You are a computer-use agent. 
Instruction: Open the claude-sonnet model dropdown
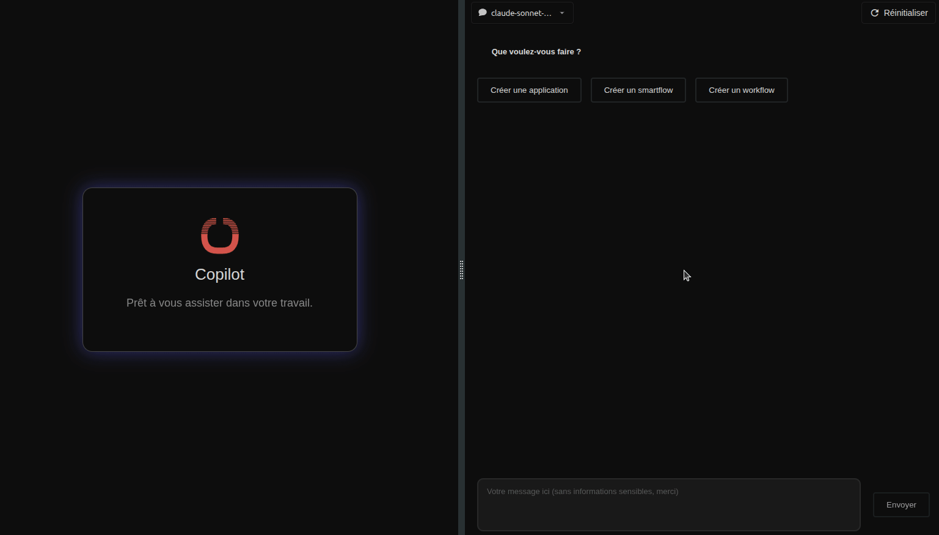521,13
